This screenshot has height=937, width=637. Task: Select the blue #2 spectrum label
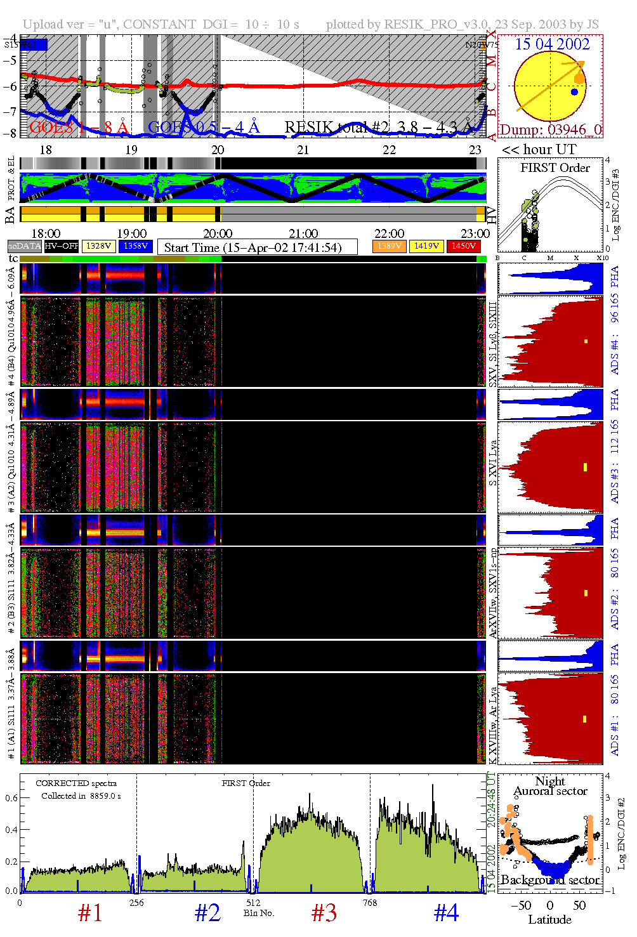pyautogui.click(x=207, y=913)
